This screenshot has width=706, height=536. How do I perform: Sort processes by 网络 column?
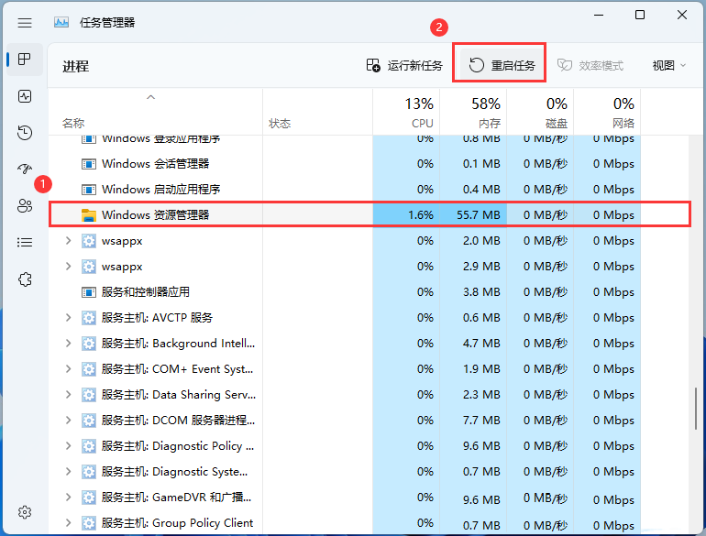click(607, 113)
